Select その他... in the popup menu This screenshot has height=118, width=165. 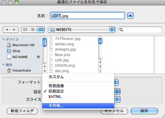[78, 106]
